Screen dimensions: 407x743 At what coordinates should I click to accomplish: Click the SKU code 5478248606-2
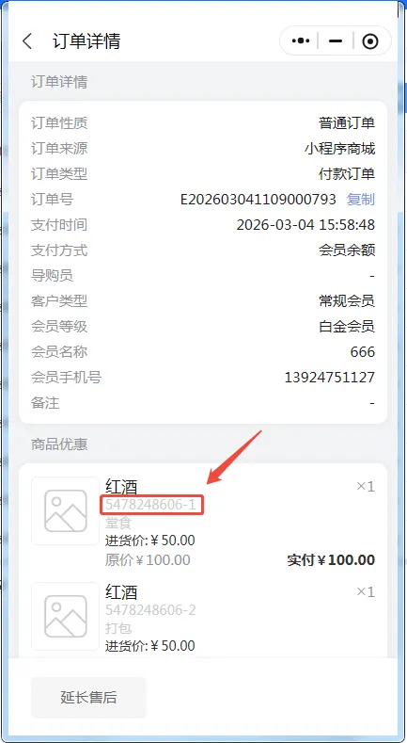tap(150, 610)
